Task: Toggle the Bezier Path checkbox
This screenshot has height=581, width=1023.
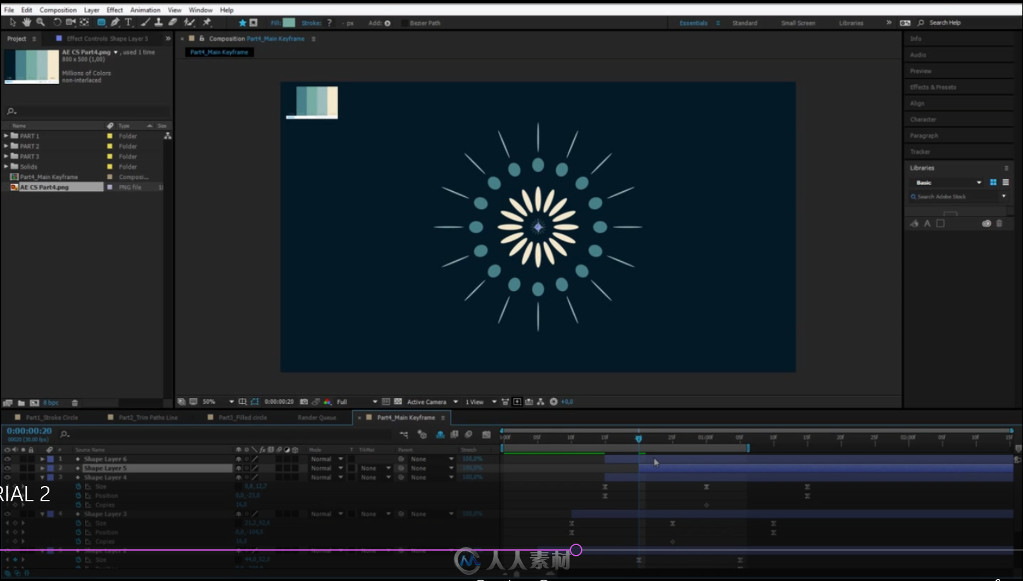Action: click(404, 23)
